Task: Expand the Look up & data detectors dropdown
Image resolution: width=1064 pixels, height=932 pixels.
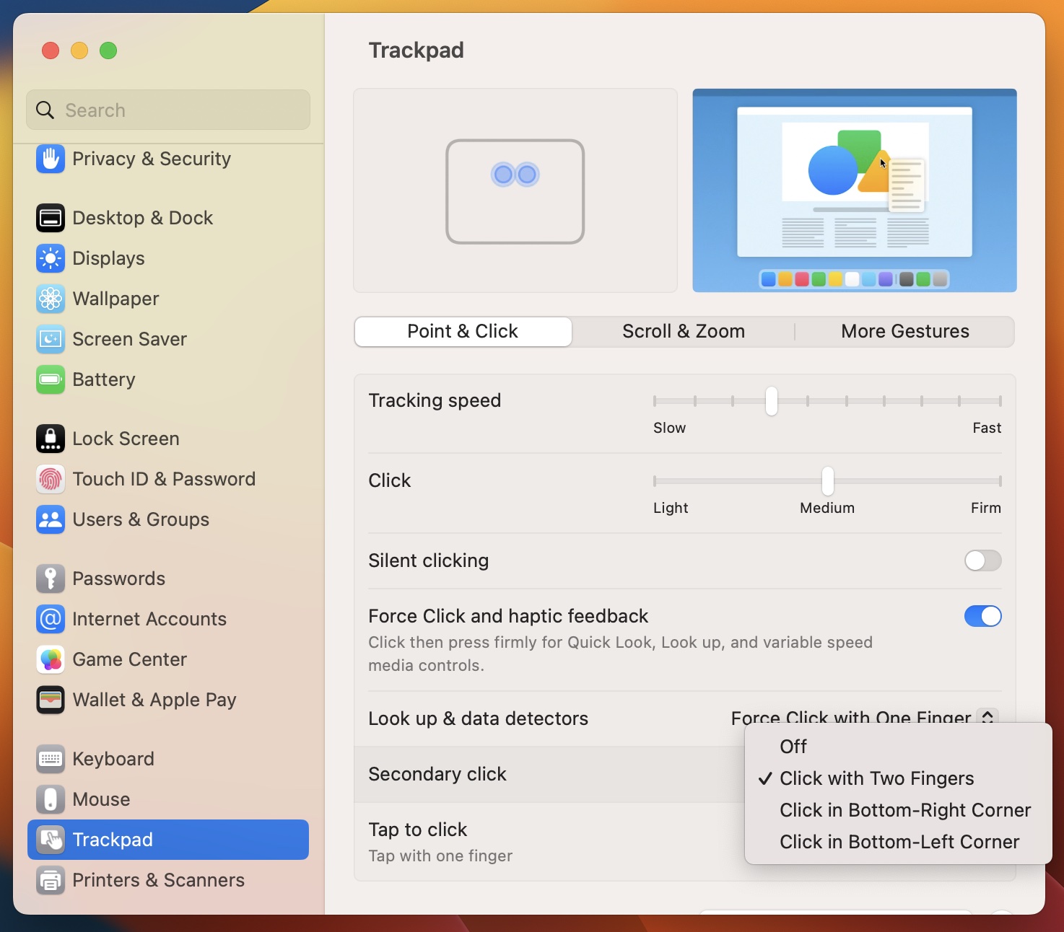Action: (x=987, y=716)
